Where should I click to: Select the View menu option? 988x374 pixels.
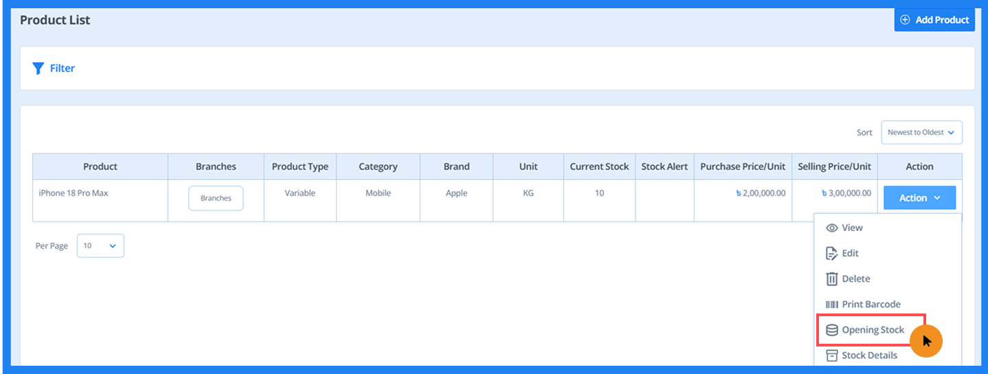(852, 228)
